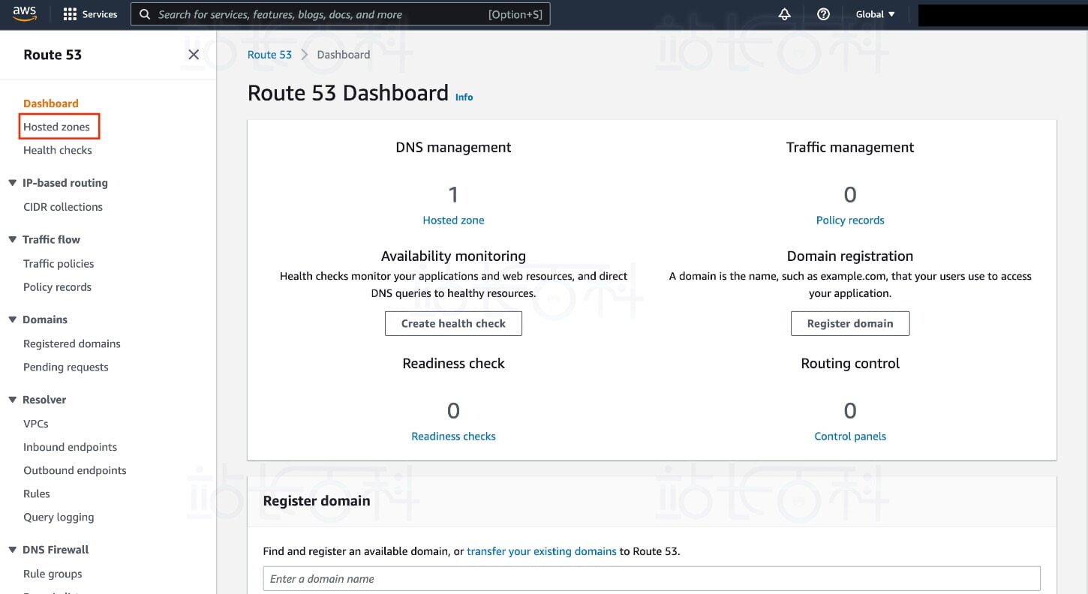Collapse the IP-based routing section

coord(12,183)
